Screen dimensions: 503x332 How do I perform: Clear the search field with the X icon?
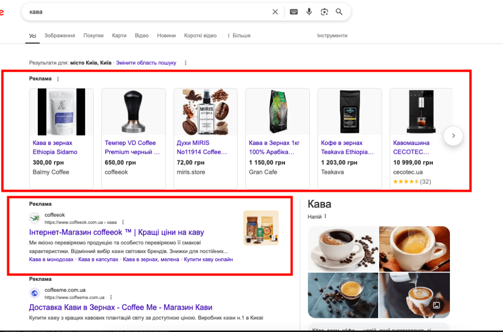(x=275, y=12)
